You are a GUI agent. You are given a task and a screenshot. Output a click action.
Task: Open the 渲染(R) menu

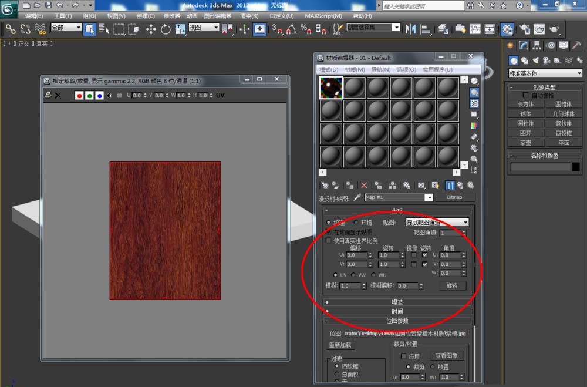(249, 16)
